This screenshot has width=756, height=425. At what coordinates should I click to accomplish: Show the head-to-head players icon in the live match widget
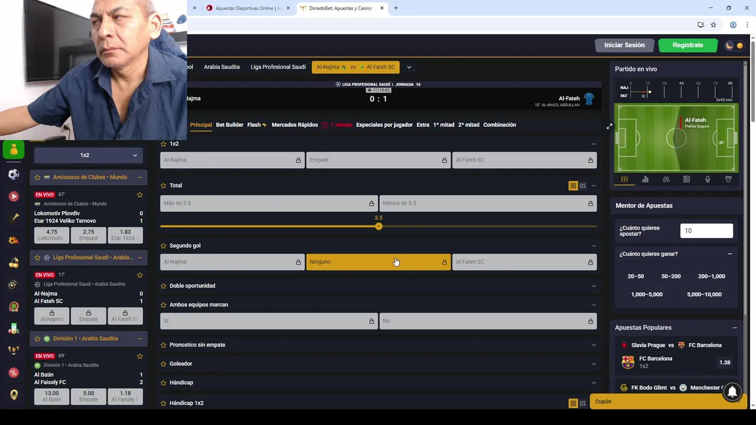click(666, 179)
